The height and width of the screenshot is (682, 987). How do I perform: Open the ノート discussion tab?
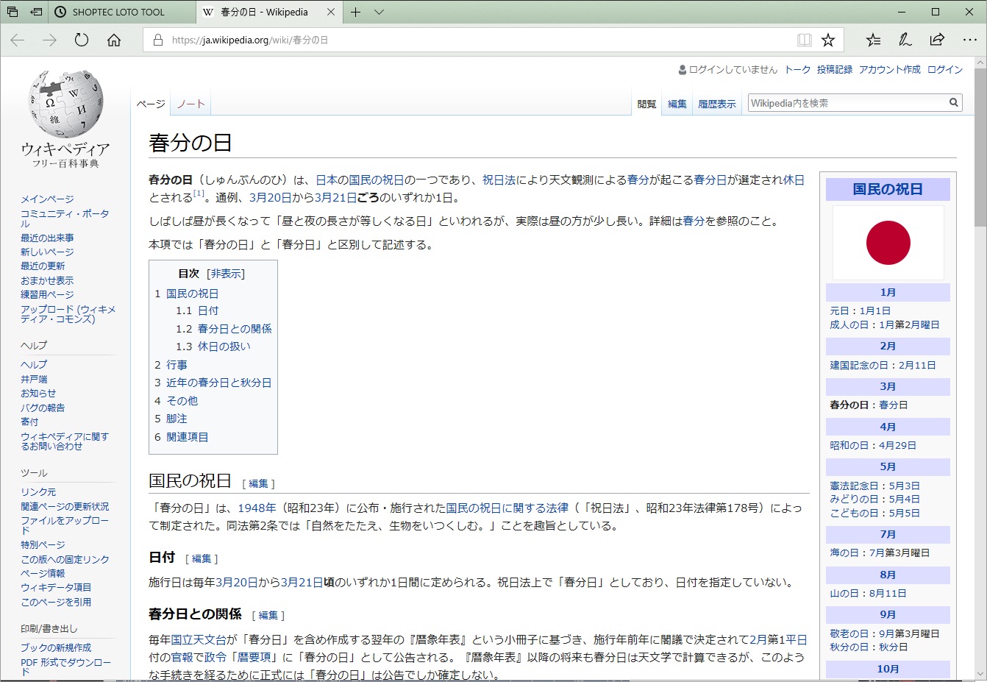(x=190, y=104)
